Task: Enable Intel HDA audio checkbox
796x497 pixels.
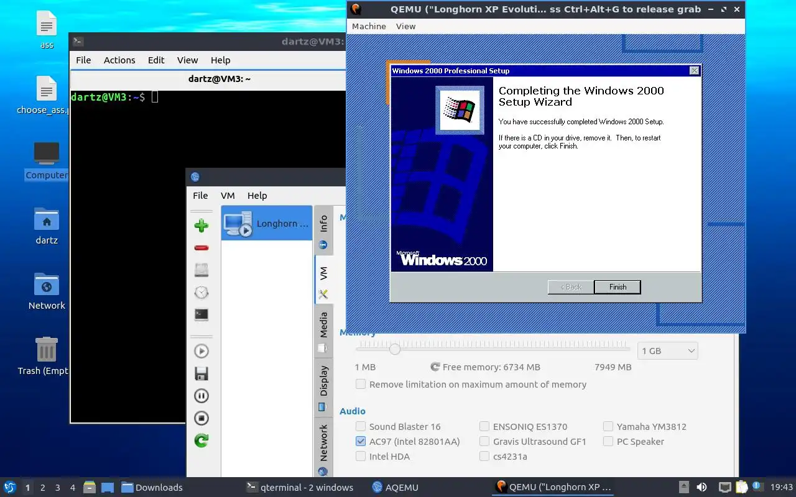Action: click(361, 456)
